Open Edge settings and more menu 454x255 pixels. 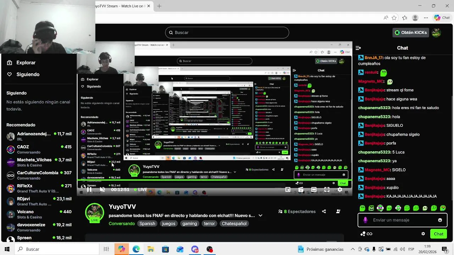(426, 18)
